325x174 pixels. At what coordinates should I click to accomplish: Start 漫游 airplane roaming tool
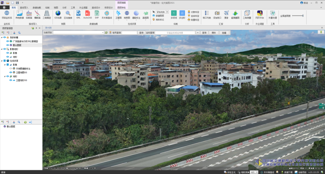226,15
